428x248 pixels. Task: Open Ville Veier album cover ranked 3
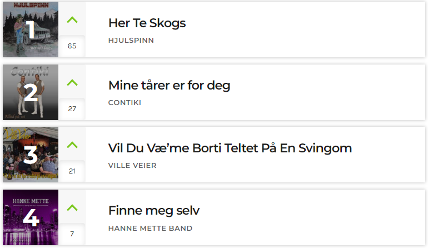(x=31, y=155)
